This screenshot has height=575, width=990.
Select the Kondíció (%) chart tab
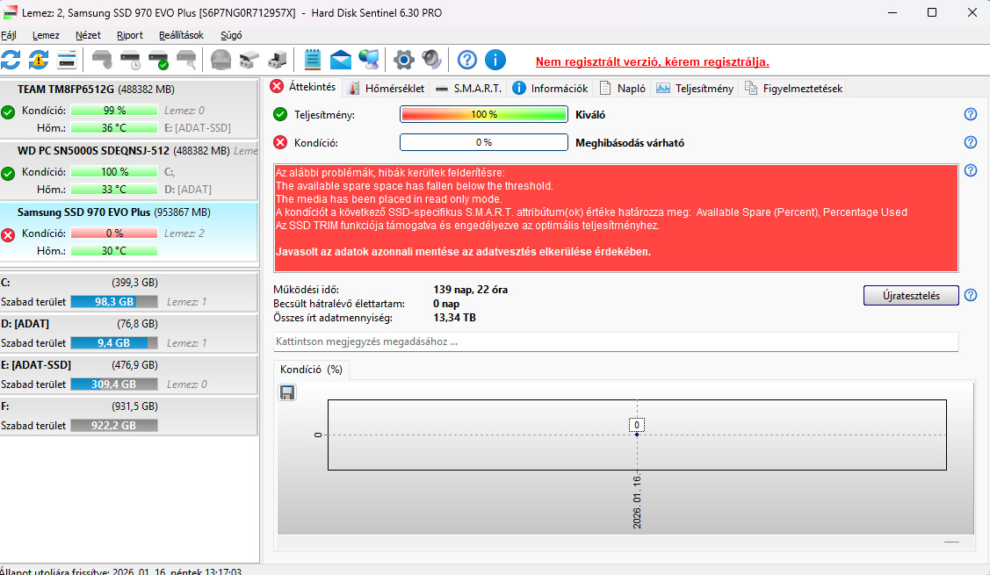(311, 370)
